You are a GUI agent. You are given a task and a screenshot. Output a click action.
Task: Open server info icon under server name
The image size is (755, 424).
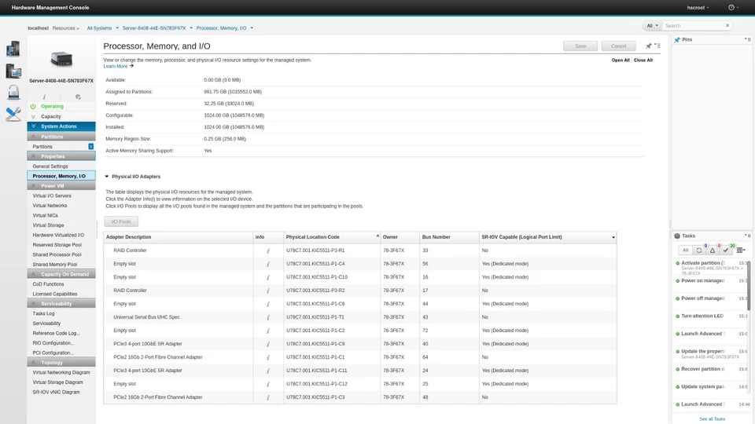tap(44, 97)
